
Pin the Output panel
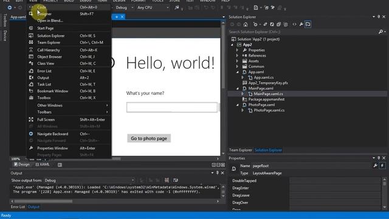point(218,173)
